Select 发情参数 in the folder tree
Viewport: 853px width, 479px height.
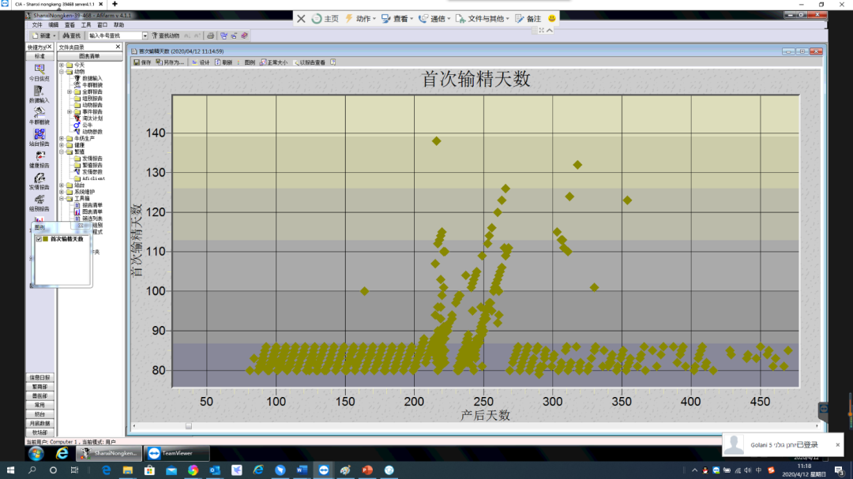pos(92,172)
